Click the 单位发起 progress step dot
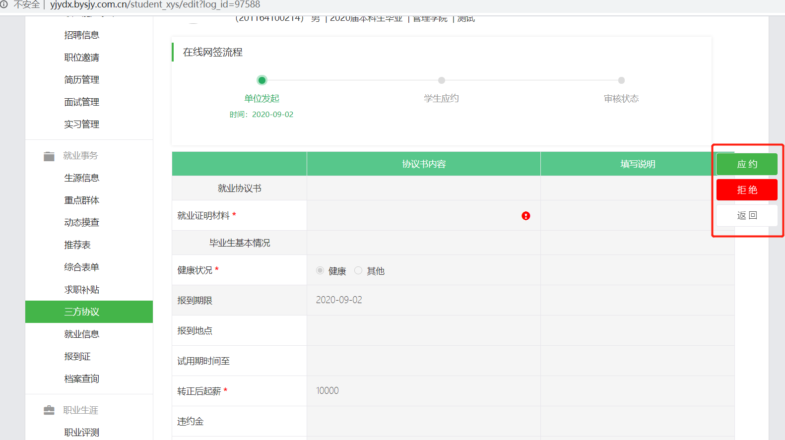Viewport: 785px width, 440px height. tap(262, 80)
